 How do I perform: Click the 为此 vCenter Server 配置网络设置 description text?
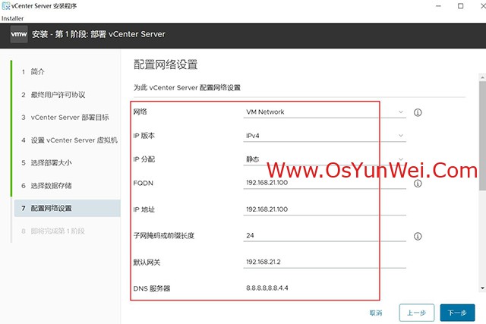(x=187, y=88)
